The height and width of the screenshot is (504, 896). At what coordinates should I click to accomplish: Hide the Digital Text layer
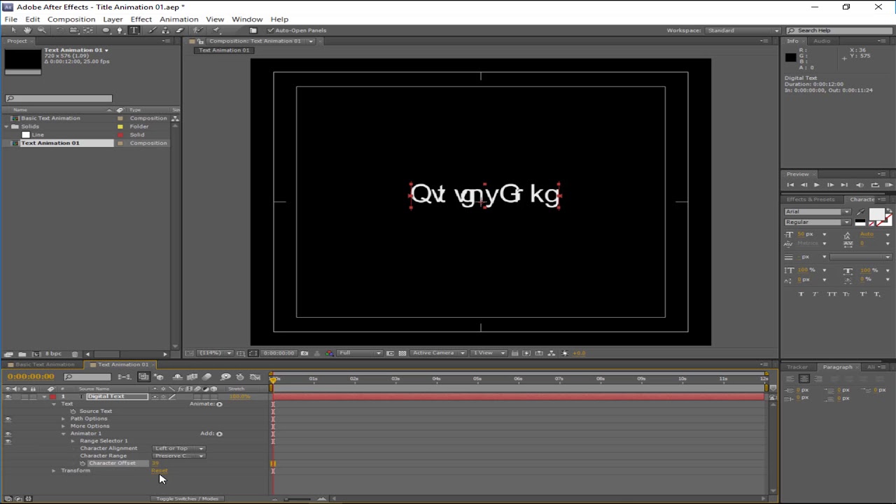click(x=8, y=397)
